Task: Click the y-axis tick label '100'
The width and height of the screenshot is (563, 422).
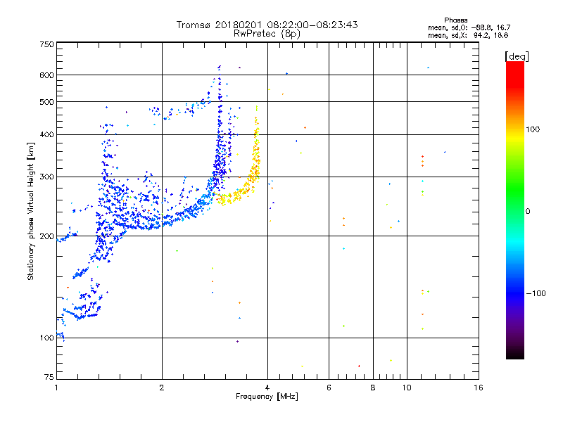Action: point(46,338)
